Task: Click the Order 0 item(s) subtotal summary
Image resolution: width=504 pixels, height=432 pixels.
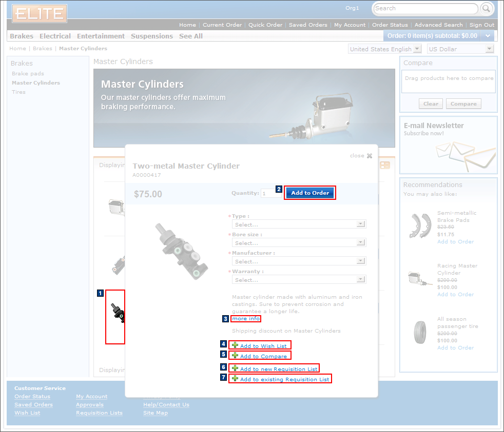Action: tap(432, 36)
